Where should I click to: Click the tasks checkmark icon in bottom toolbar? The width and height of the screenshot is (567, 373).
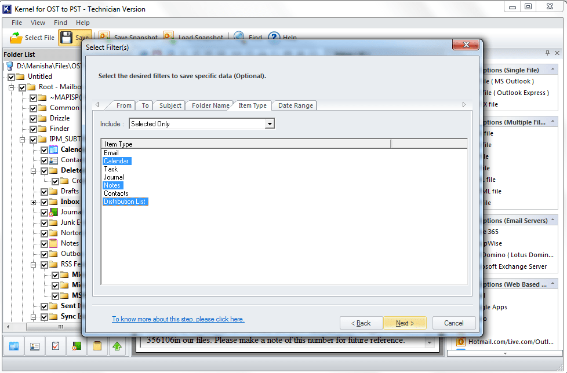56,346
